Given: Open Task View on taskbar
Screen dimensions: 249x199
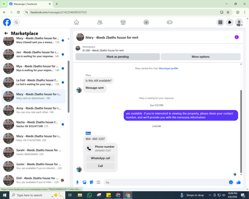Looking at the screenshot, I should (x=70, y=195).
